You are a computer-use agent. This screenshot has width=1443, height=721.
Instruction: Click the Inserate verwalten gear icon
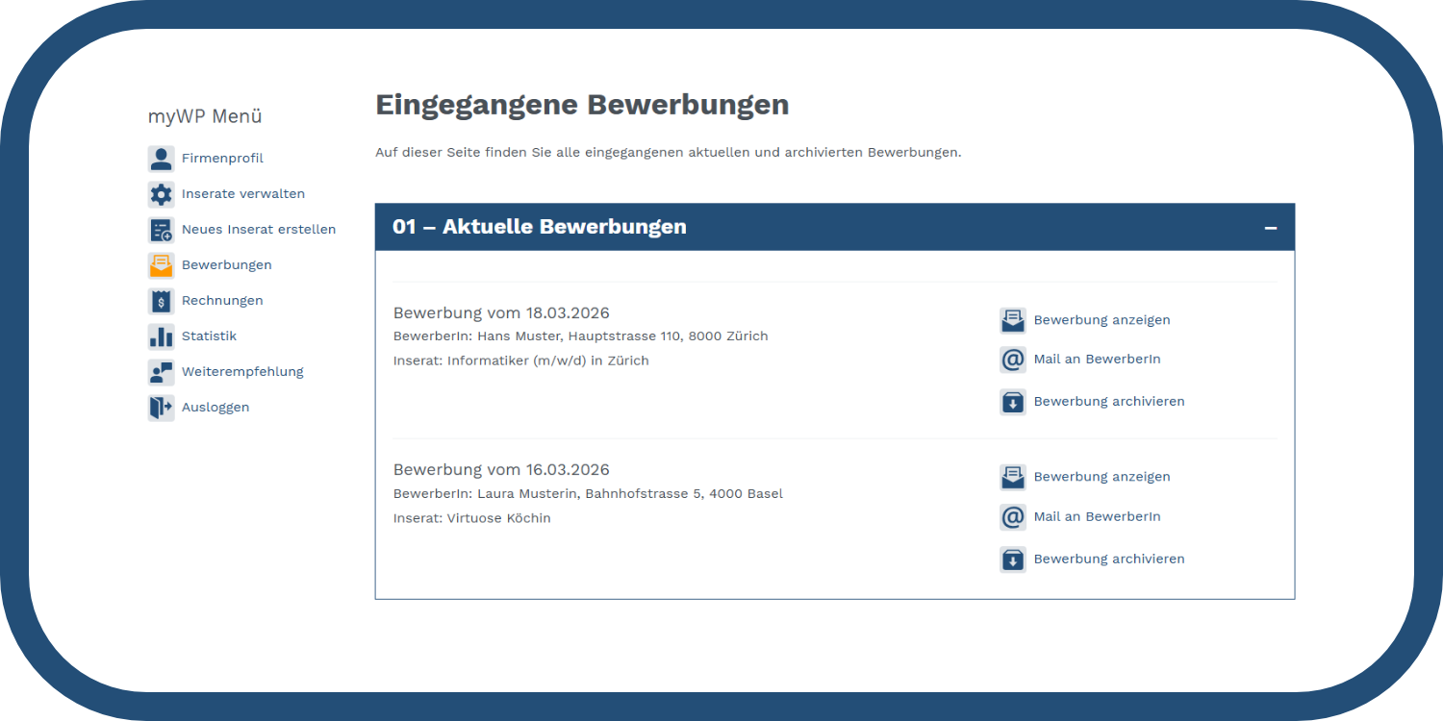[x=161, y=194]
